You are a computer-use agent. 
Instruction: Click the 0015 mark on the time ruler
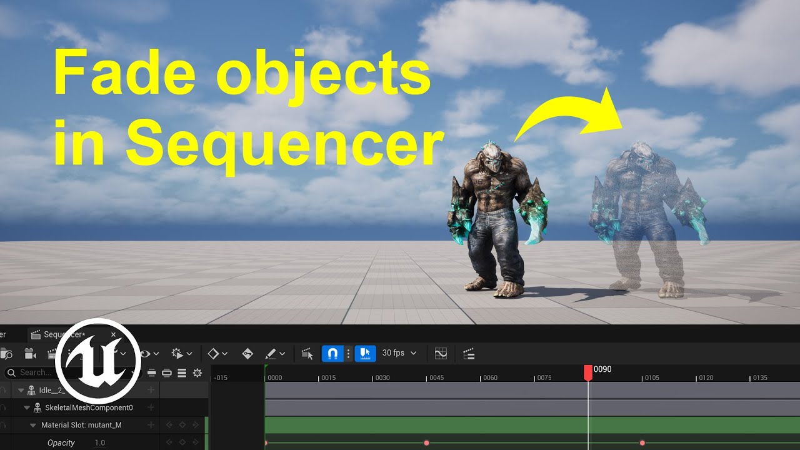[x=329, y=377]
